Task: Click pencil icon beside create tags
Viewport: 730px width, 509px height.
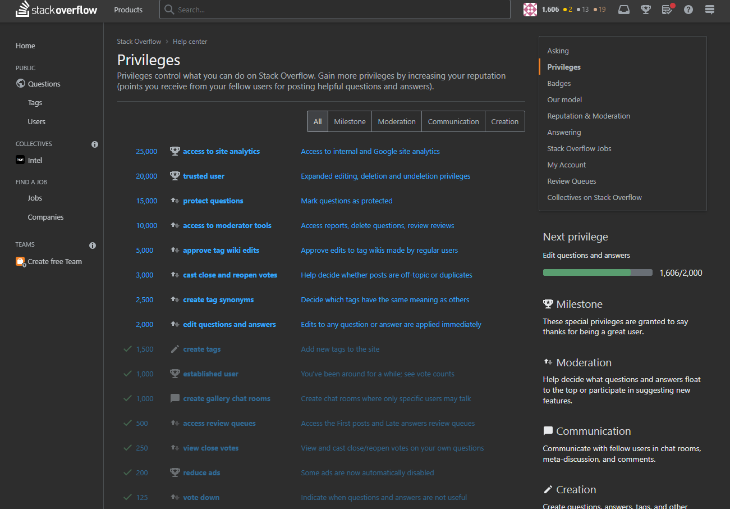Action: coord(175,349)
